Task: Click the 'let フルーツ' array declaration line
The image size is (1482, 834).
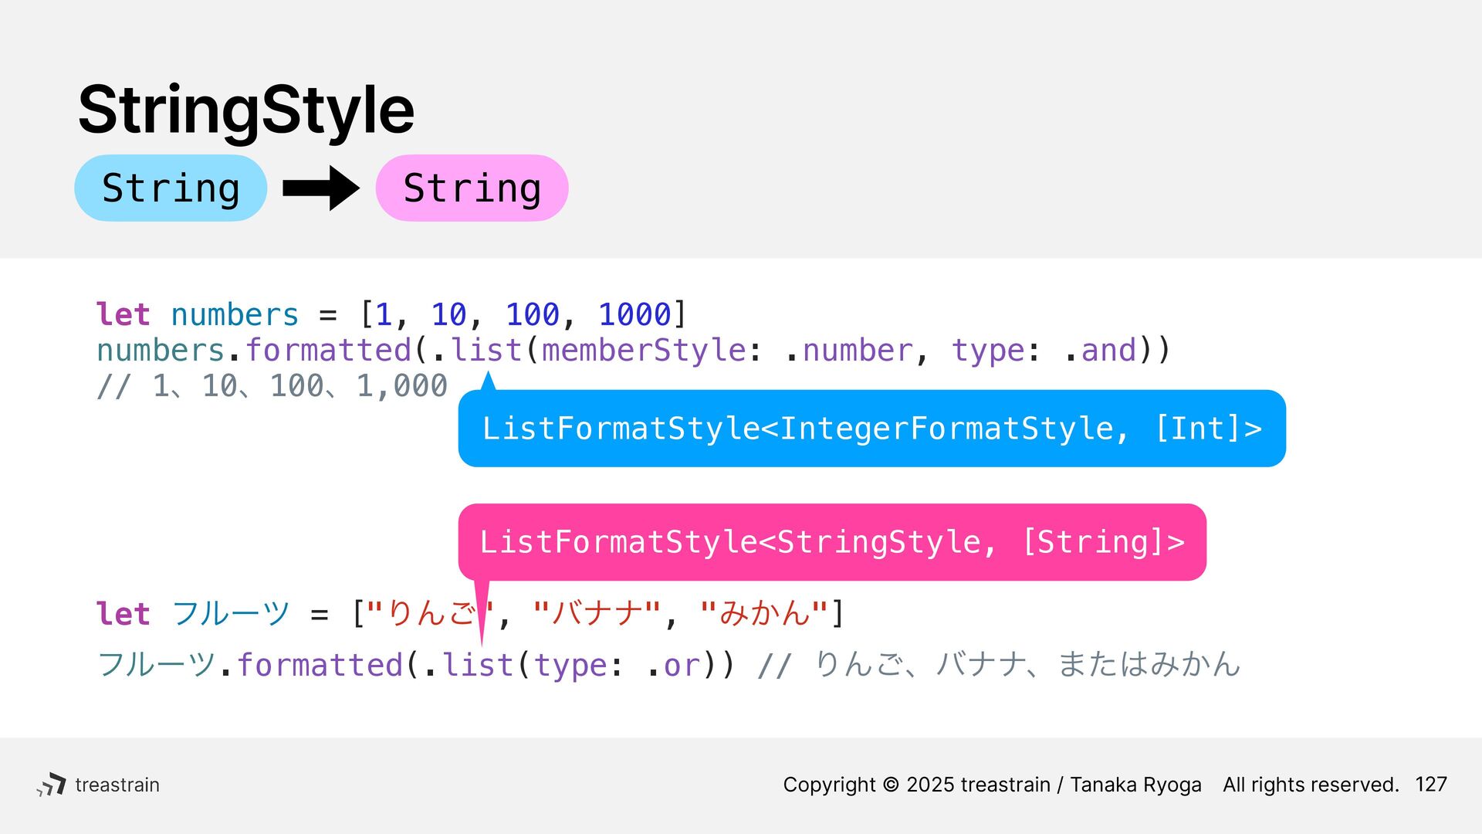Action: tap(471, 614)
